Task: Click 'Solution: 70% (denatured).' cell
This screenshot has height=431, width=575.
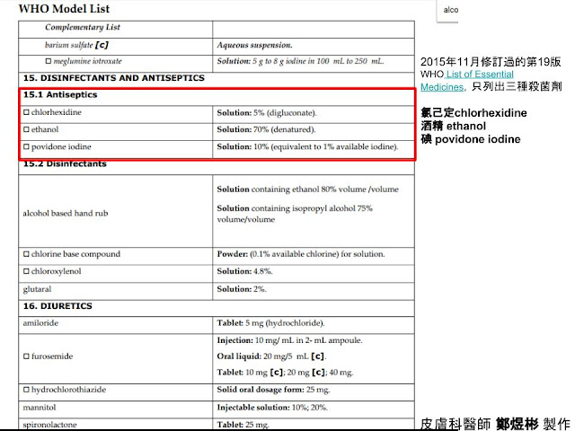Action: tap(314, 132)
